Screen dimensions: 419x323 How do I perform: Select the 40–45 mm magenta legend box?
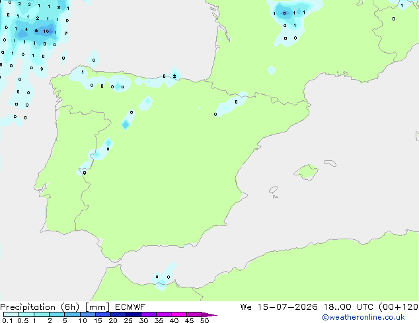tap(179, 314)
